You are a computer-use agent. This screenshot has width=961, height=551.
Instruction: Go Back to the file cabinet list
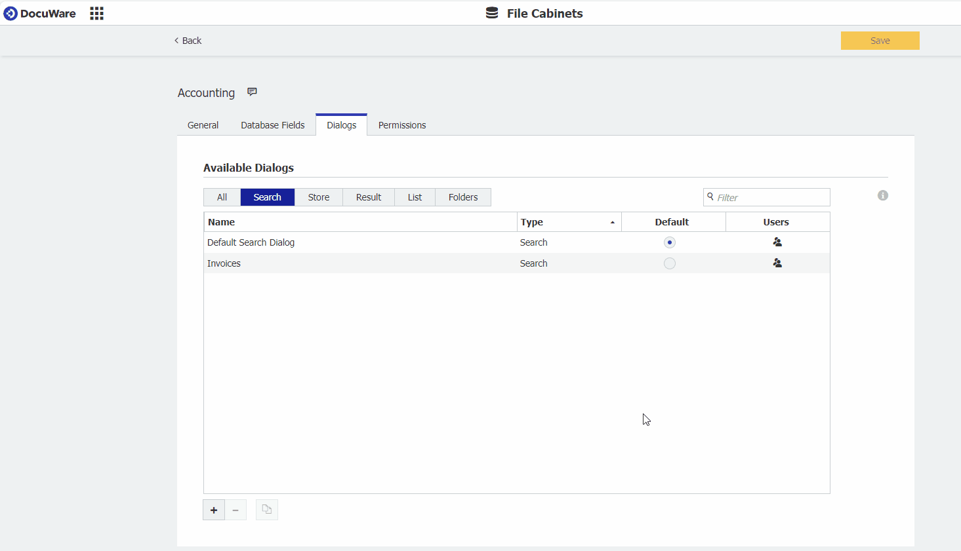pyautogui.click(x=188, y=40)
